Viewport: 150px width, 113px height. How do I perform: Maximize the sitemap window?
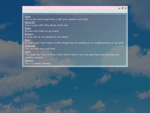pos(122,8)
